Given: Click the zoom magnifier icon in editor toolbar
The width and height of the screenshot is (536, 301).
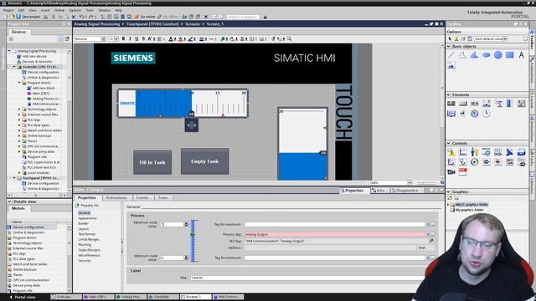Looking at the screenshot, I should [x=289, y=39].
